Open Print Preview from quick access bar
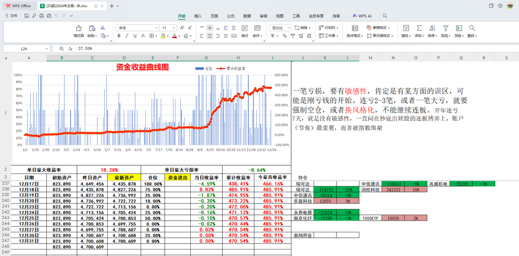The width and height of the screenshot is (519, 256). point(49,16)
